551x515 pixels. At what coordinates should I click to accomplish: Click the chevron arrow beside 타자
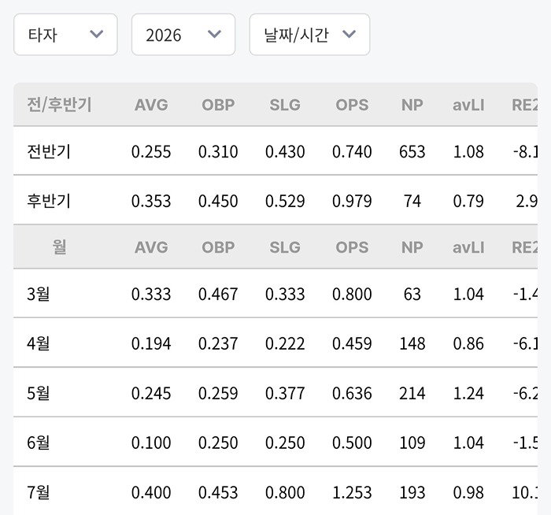[96, 34]
